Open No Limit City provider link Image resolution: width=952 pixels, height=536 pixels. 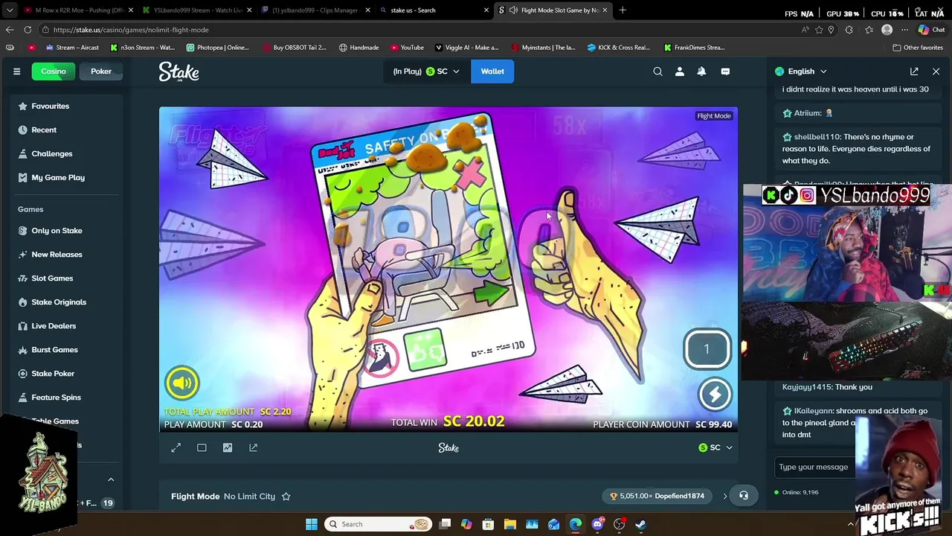click(249, 497)
